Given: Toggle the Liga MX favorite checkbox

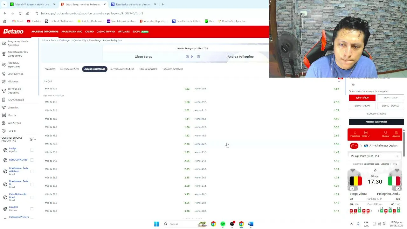Looking at the screenshot, I should click(x=32, y=209).
